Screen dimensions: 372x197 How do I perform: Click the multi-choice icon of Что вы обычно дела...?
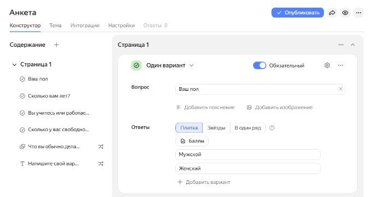tap(22, 147)
